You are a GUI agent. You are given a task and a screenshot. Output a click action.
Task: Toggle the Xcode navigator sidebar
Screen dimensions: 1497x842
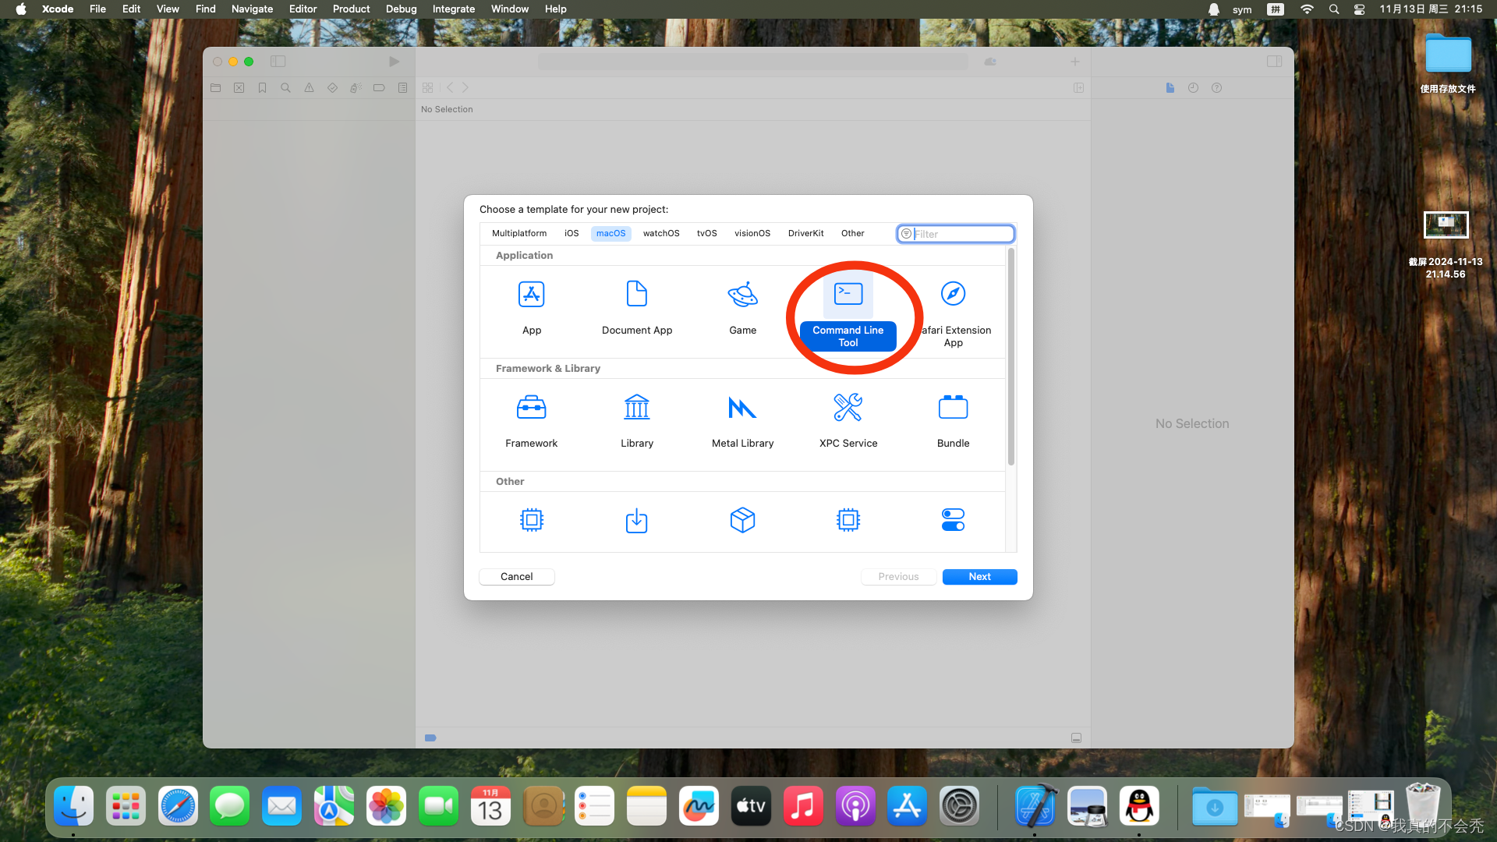tap(278, 62)
